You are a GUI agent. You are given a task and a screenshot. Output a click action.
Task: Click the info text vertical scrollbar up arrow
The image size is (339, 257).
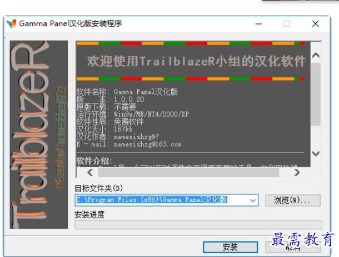click(x=316, y=56)
